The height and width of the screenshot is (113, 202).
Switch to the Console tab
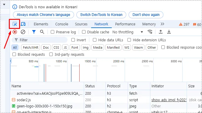62,24
